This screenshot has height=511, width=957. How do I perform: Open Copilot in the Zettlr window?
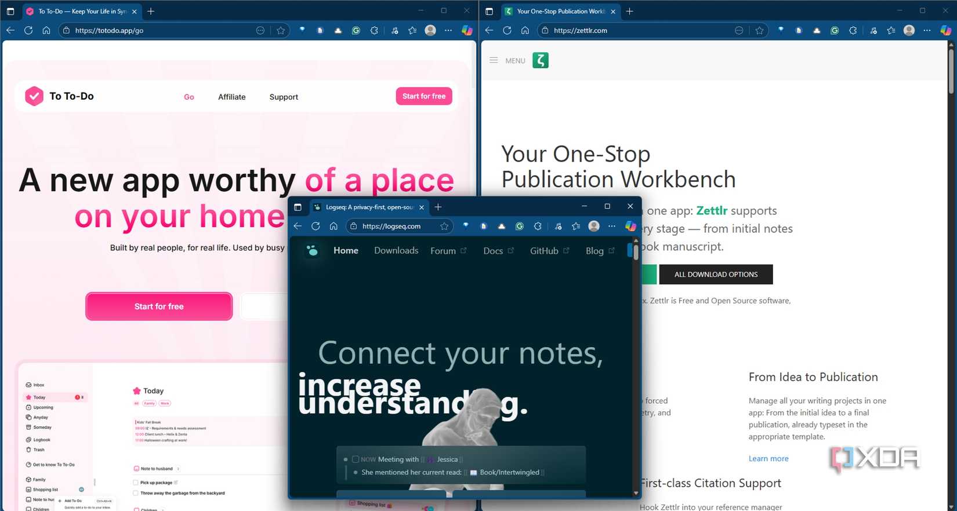click(x=945, y=30)
